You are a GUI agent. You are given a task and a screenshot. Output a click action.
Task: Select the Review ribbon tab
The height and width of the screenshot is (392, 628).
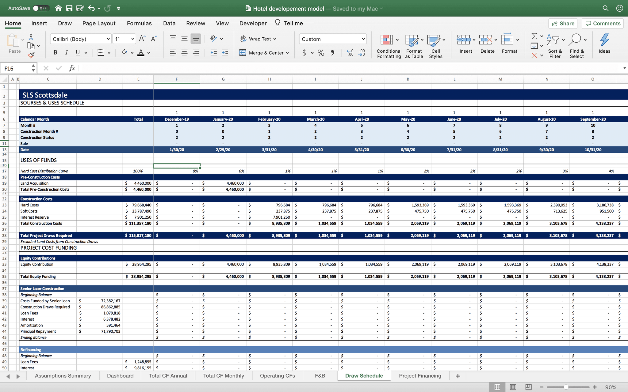(x=196, y=23)
